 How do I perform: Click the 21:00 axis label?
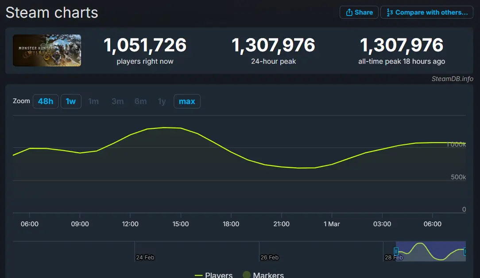281,224
